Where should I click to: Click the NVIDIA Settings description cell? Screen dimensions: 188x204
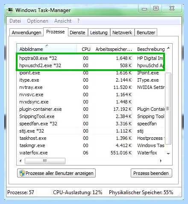pyautogui.click(x=151, y=87)
